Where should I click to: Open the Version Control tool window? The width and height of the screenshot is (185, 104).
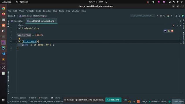18,98
